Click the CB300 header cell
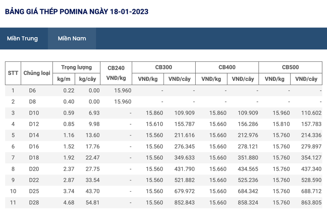Screen dimensions: 327x213 pos(163,67)
